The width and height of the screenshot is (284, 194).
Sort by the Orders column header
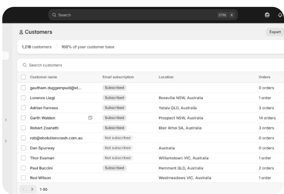[x=264, y=77]
